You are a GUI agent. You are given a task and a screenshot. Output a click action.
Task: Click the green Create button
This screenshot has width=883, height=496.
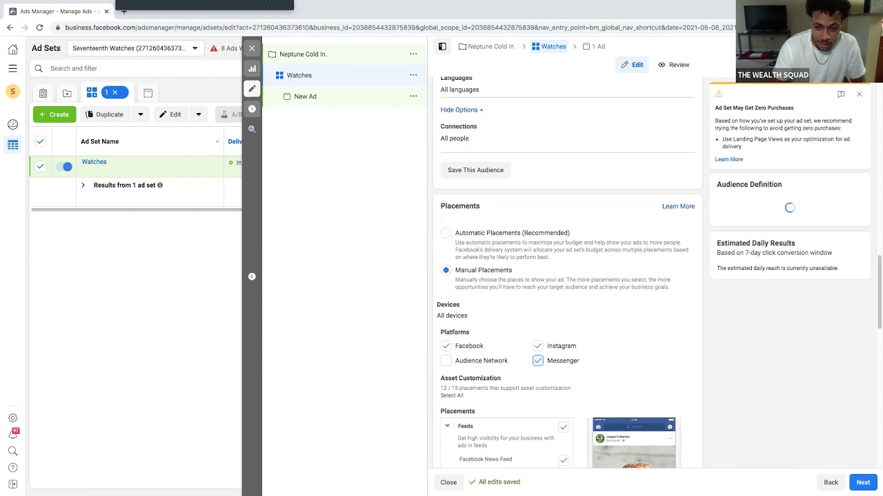click(54, 114)
